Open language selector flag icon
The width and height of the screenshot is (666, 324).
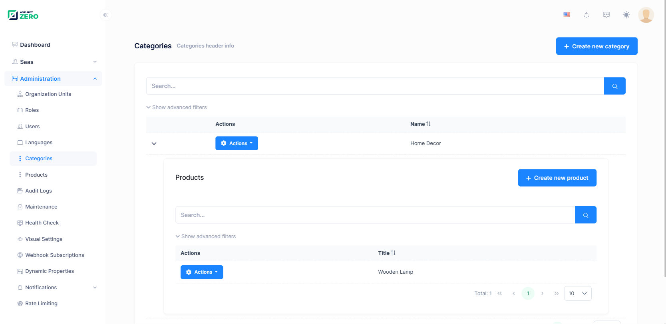click(x=567, y=15)
